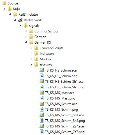139x135 pixels.
Task: Expand the German folder node
Action: pyautogui.click(x=26, y=37)
